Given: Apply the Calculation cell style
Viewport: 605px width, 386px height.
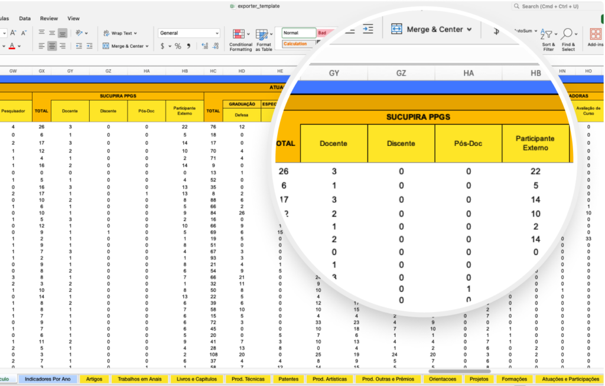Looking at the screenshot, I should 298,44.
